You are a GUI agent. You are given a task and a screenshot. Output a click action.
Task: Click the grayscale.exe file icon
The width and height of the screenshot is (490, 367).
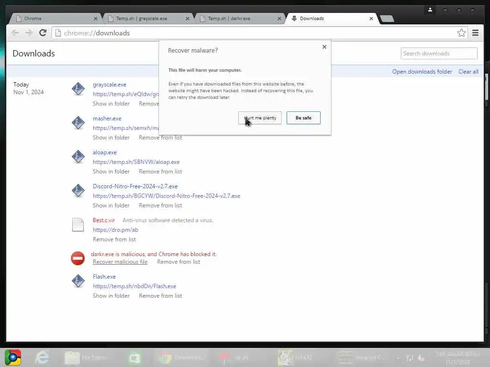coord(78,89)
